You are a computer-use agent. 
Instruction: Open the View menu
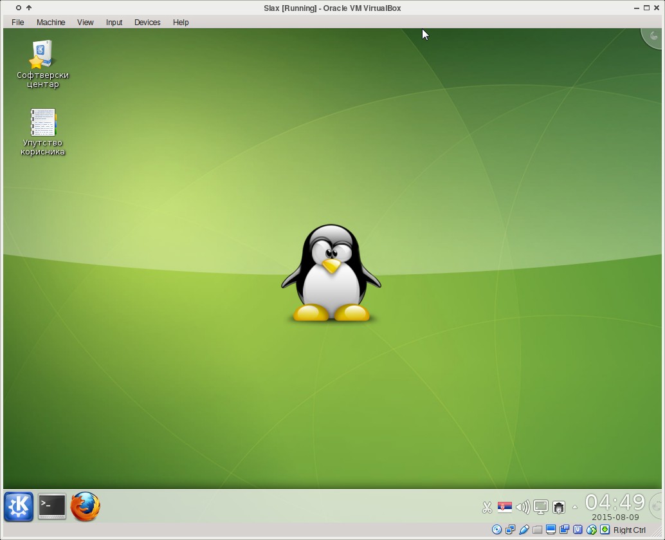86,22
